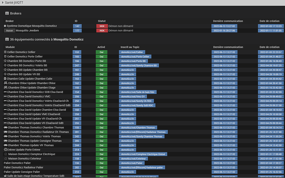This screenshot has width=285, height=178.
Task: Click icon beside Chambre BB Update Chambre BB
Action: (5, 70)
